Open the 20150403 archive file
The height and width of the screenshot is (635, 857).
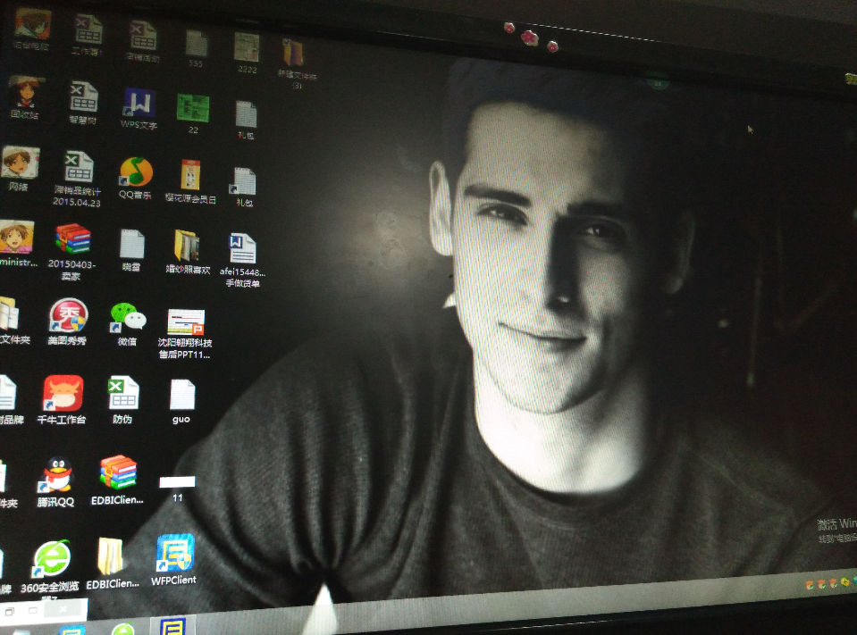point(72,239)
